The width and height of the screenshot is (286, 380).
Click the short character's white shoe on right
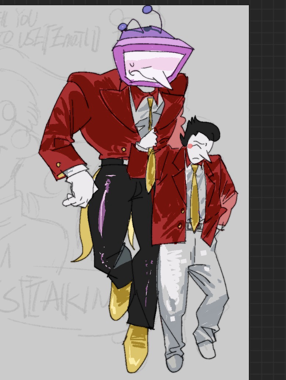pyautogui.click(x=207, y=349)
